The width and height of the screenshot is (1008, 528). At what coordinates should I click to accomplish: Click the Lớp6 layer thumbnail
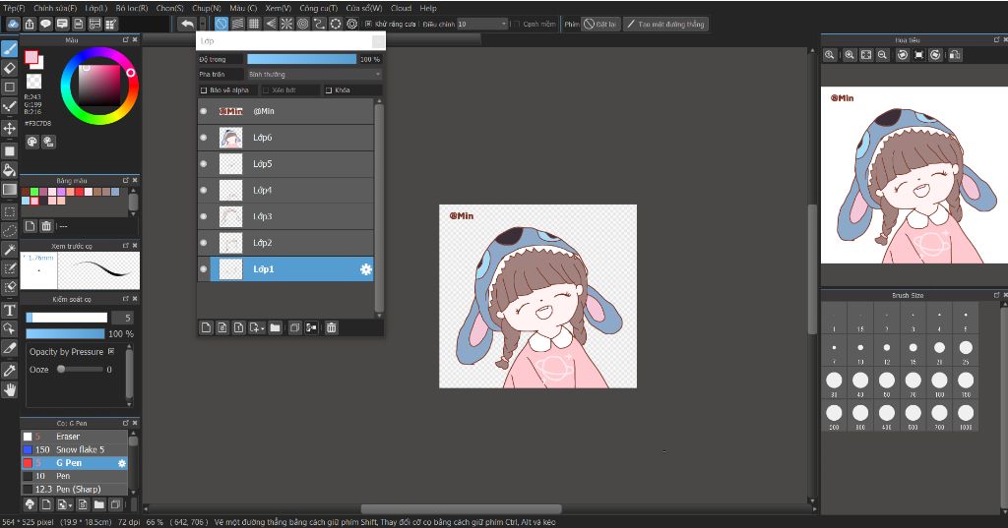point(230,138)
